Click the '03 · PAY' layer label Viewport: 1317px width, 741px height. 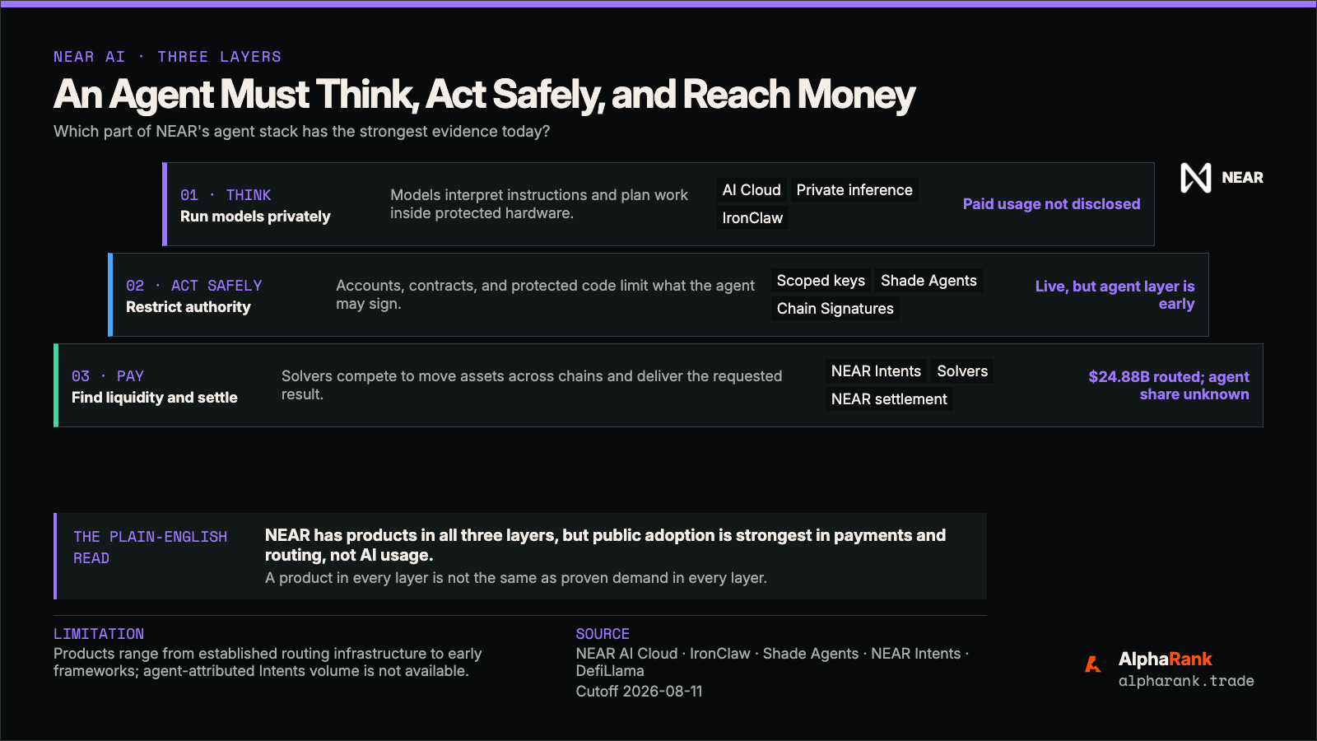(x=108, y=376)
